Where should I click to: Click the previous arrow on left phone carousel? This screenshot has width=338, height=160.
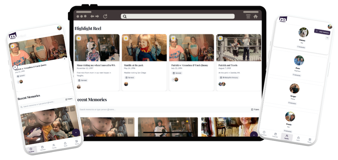(x=15, y=67)
